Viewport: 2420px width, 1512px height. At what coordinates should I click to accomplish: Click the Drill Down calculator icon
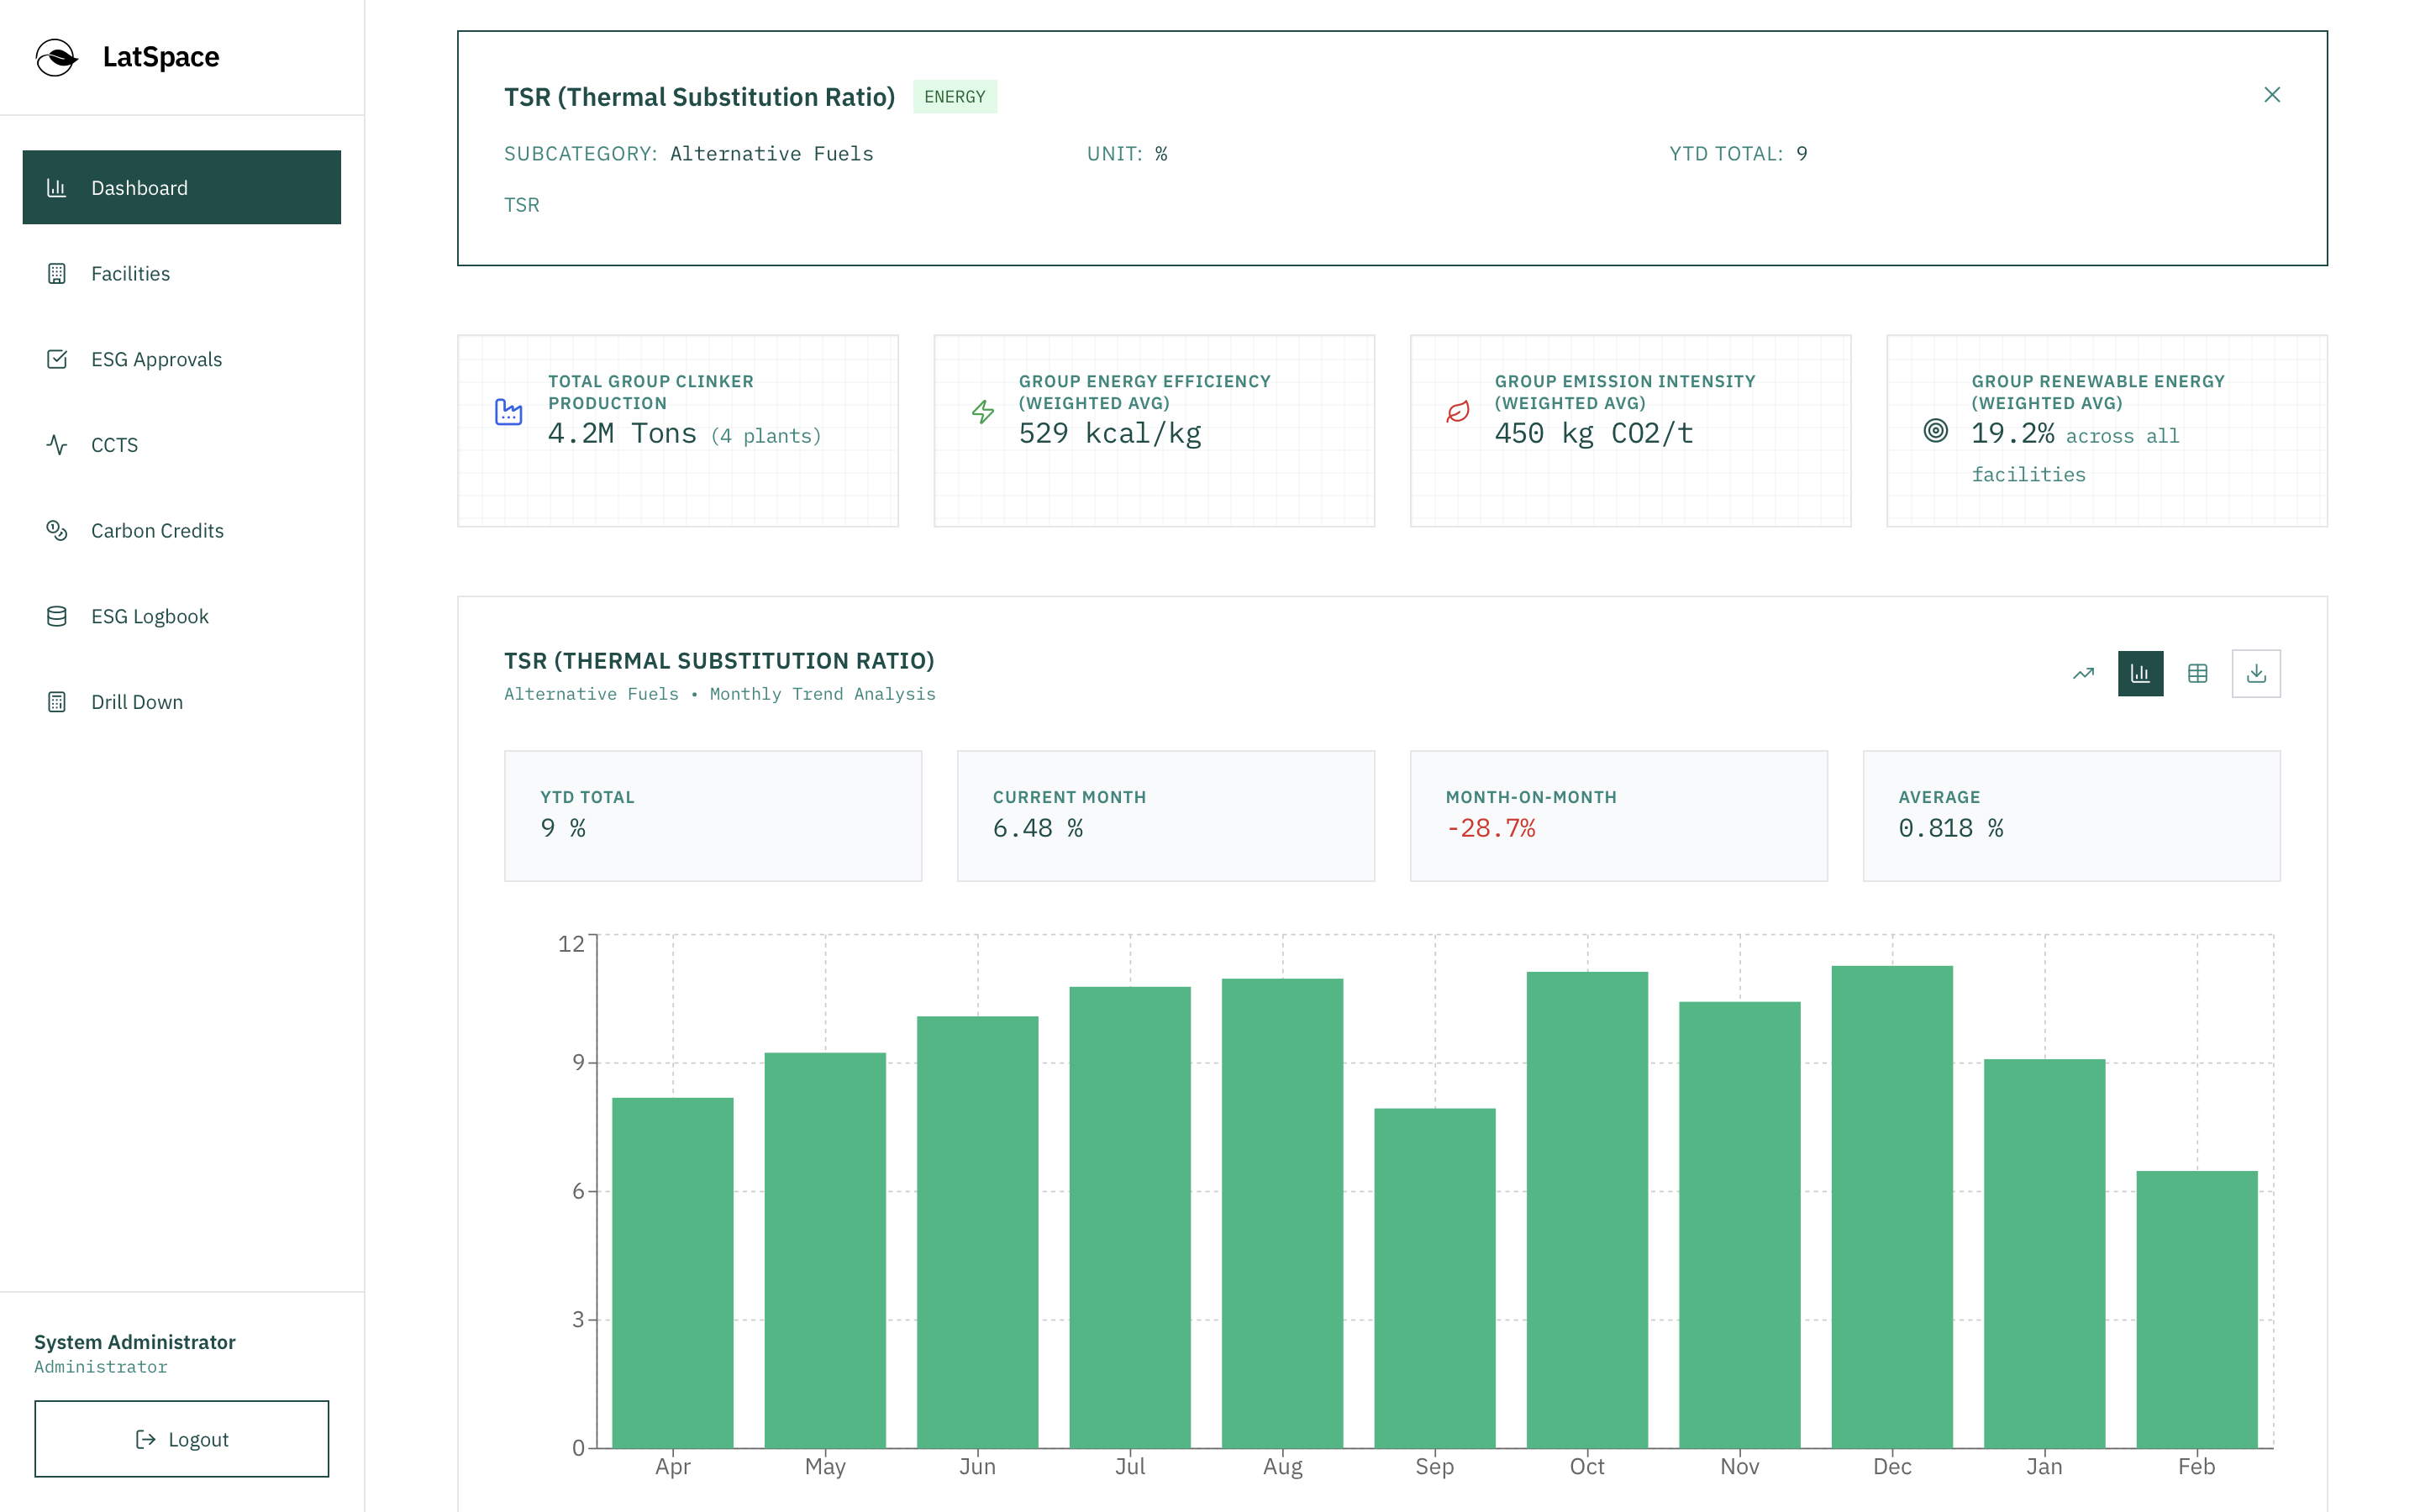click(x=57, y=701)
